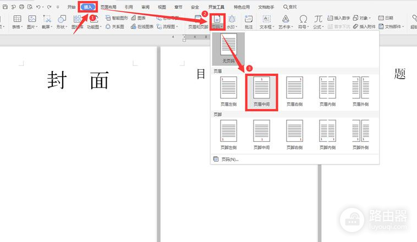Click the 在线图表 button
The height and width of the screenshot is (242, 417).
click(142, 26)
